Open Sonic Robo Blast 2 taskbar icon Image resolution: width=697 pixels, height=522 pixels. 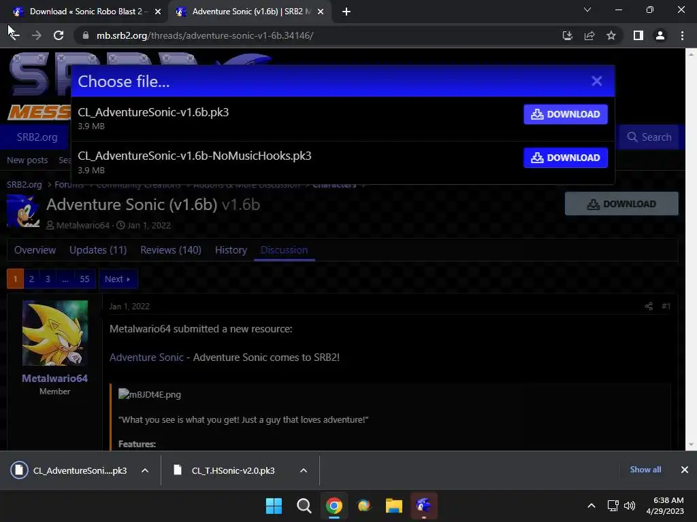(x=423, y=506)
